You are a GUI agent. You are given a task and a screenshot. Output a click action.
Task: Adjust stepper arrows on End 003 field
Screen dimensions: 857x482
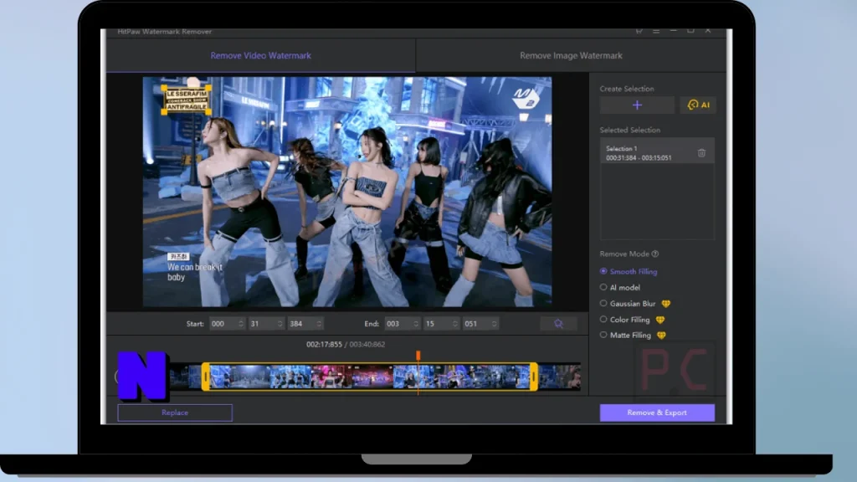click(x=416, y=324)
